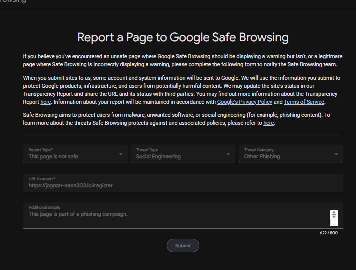Open the Terms of Service link
This screenshot has width=356, height=270.
tap(304, 102)
